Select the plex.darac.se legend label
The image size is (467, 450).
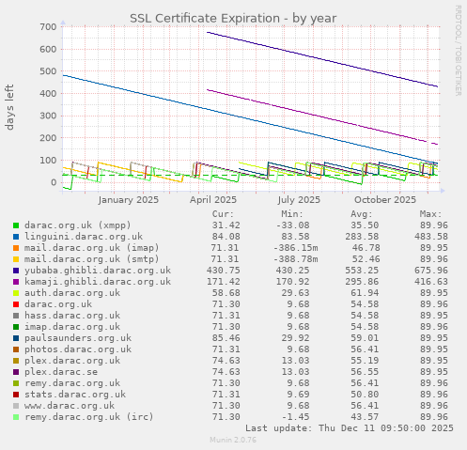pyautogui.click(x=61, y=372)
